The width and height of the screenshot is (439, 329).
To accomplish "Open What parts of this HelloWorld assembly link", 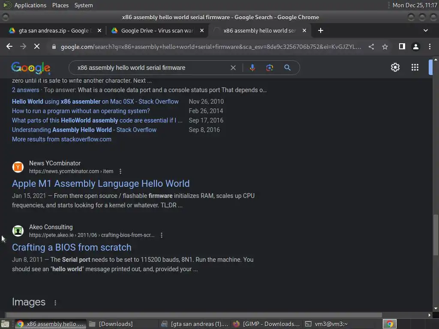I will pos(97,120).
